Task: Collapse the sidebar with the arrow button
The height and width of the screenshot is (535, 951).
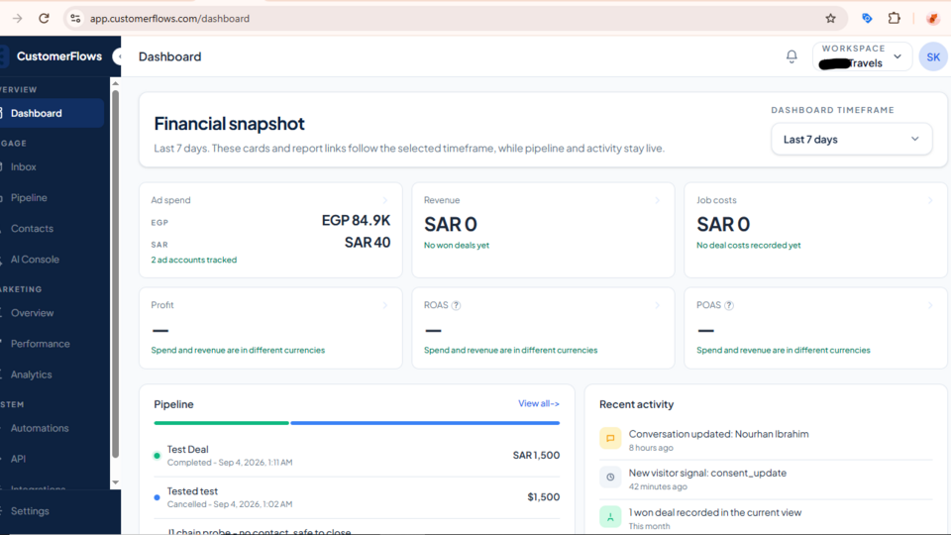Action: coord(118,56)
